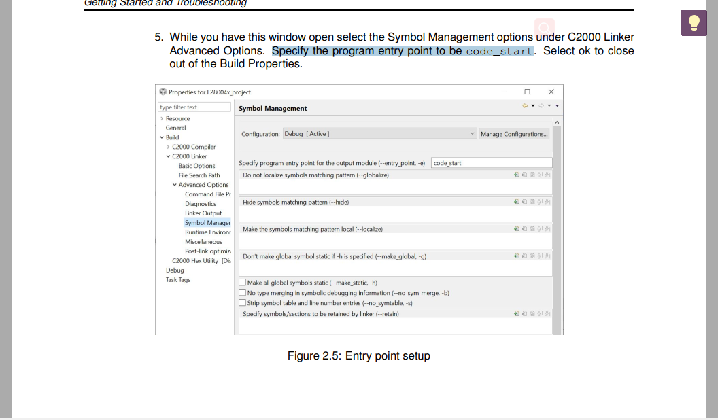This screenshot has height=420, width=718.
Task: Delete the selected --localize pattern entry
Action: [x=524, y=229]
